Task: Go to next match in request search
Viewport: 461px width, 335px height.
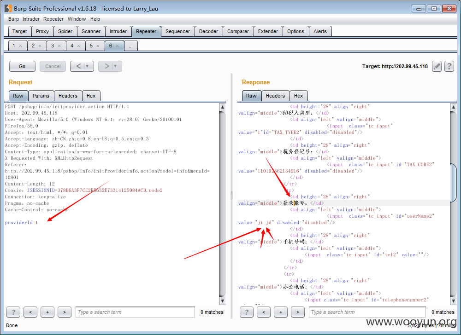Action: pyautogui.click(x=65, y=312)
